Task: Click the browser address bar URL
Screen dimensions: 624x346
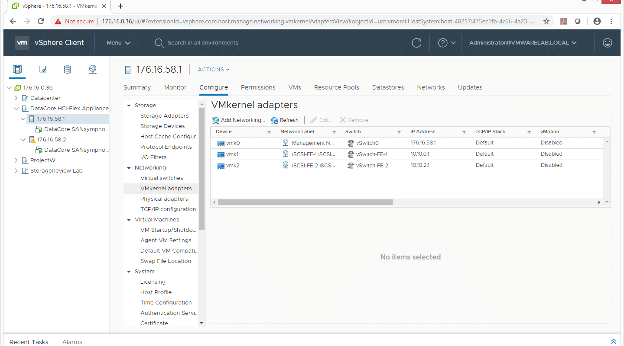Action: tap(318, 21)
